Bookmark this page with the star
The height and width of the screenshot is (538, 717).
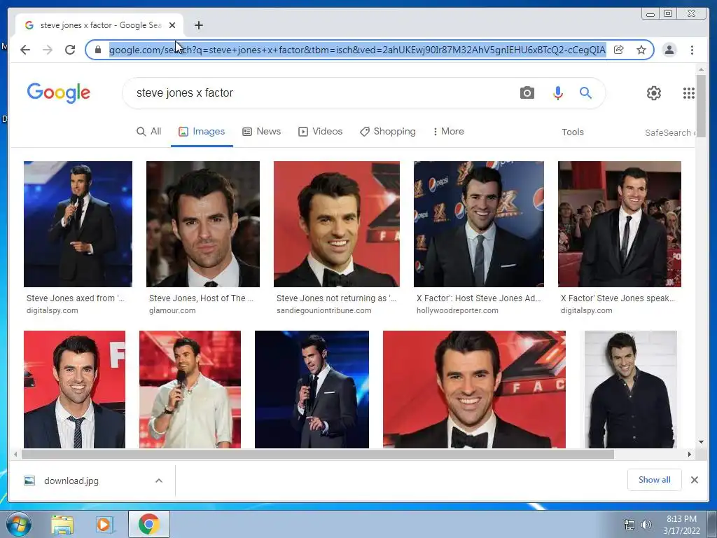pos(641,50)
